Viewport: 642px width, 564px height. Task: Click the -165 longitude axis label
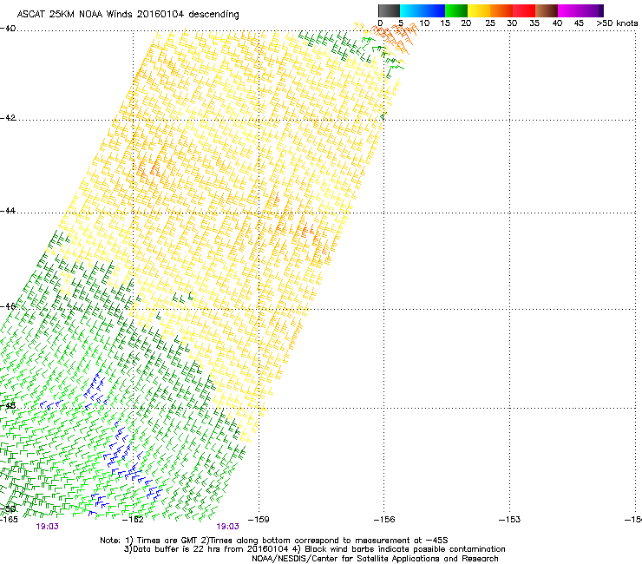9,520
